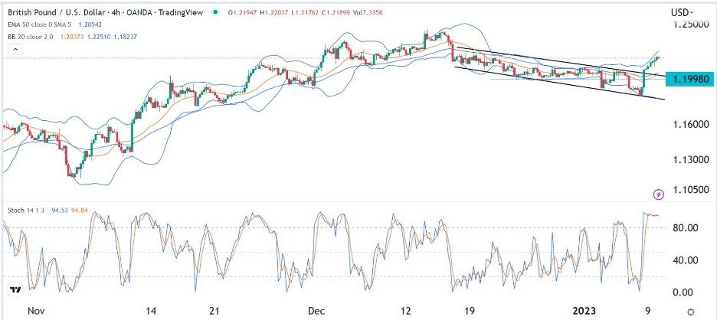
Task: Select the BB 20 close indicator legend
Action: (x=31, y=37)
